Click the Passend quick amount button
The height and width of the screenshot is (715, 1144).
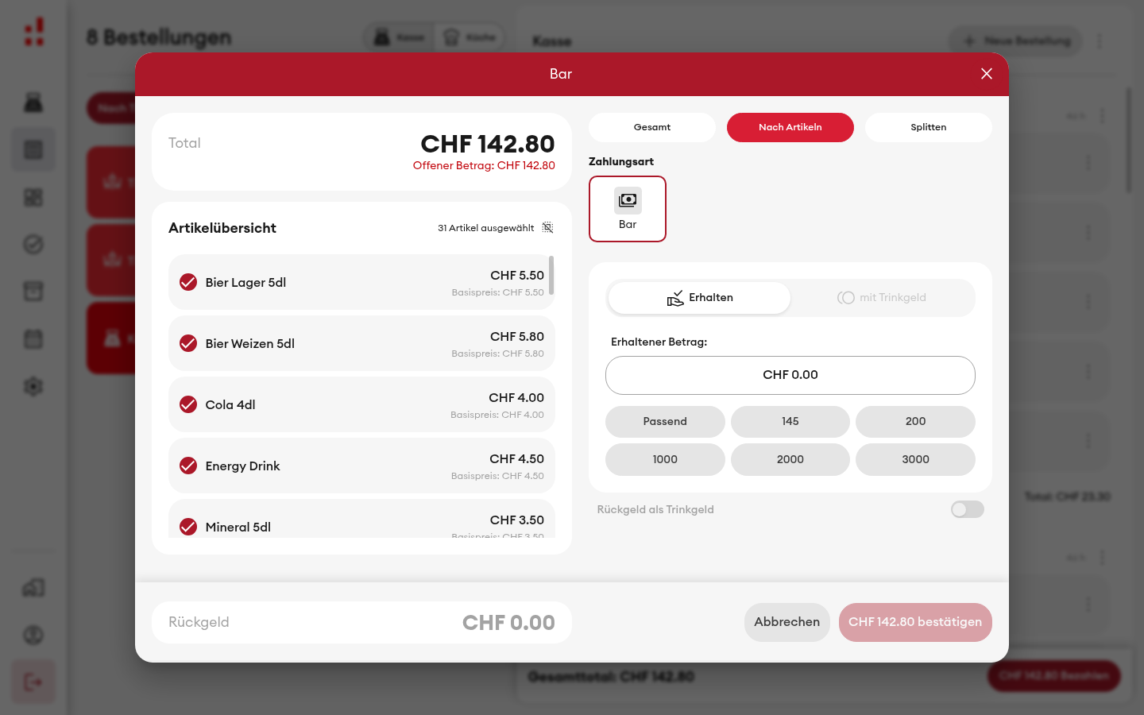665,422
